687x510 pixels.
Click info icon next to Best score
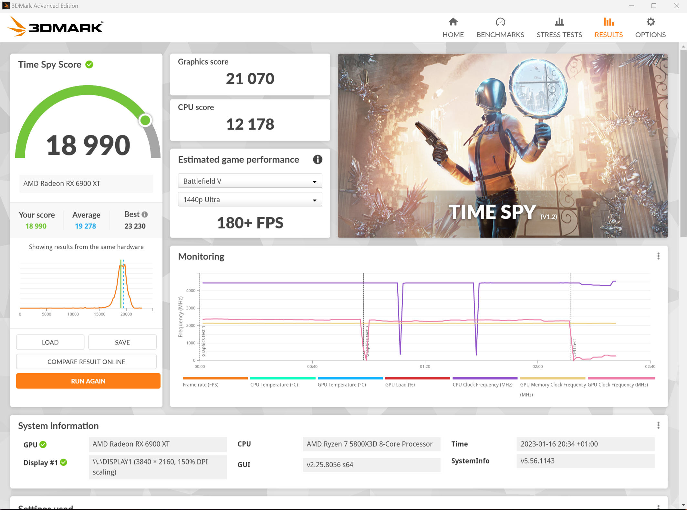tap(145, 214)
